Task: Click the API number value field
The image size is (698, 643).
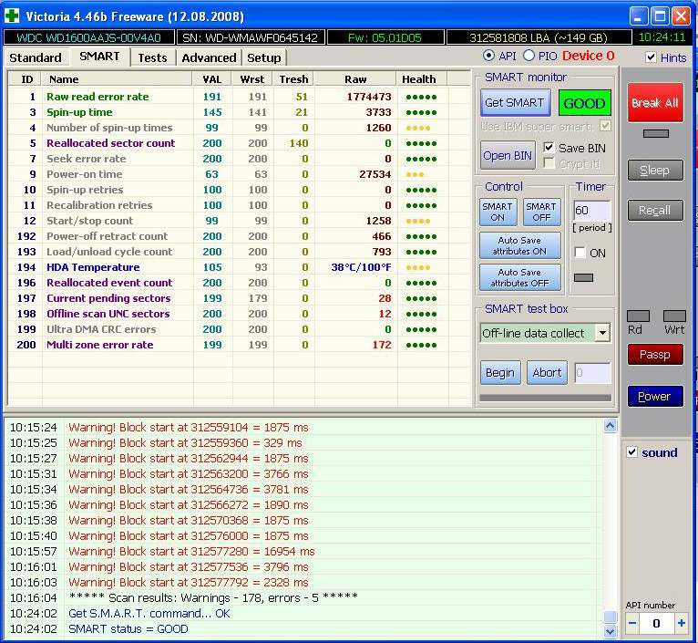Action: coord(656,623)
